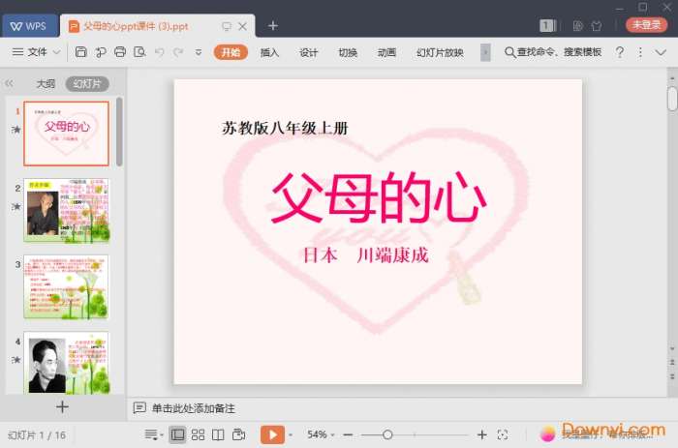Click the Print Preview icon
678x448 pixels.
(139, 52)
